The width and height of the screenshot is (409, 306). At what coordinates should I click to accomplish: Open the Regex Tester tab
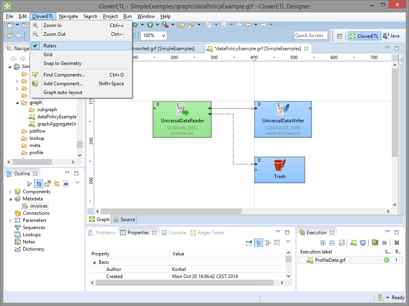tap(208, 233)
